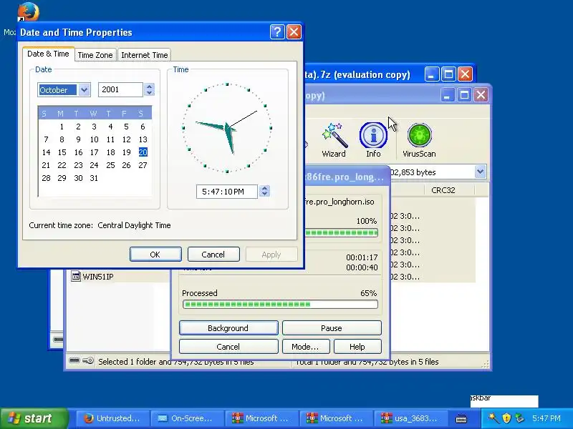Click the analog clock face
This screenshot has height=429, width=573.
(x=227, y=128)
